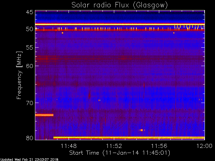Click the bright yellow-white band near 49 MHz
215x161 pixels.
pos(120,24)
